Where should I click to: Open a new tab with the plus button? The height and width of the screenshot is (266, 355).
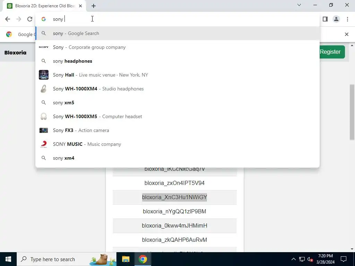94,6
